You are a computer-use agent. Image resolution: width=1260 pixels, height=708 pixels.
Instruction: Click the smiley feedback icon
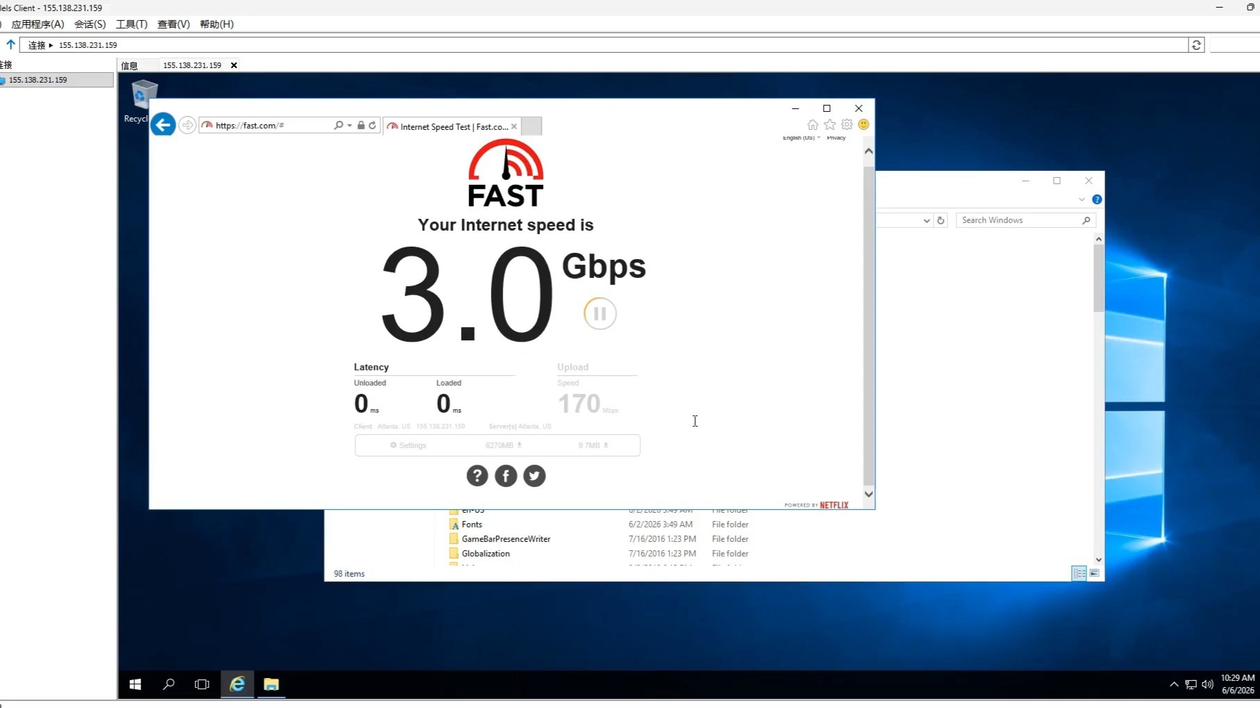point(864,124)
